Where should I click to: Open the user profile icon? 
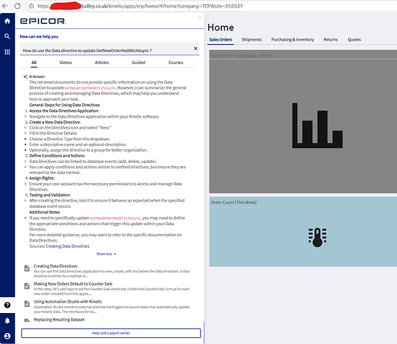point(8,336)
